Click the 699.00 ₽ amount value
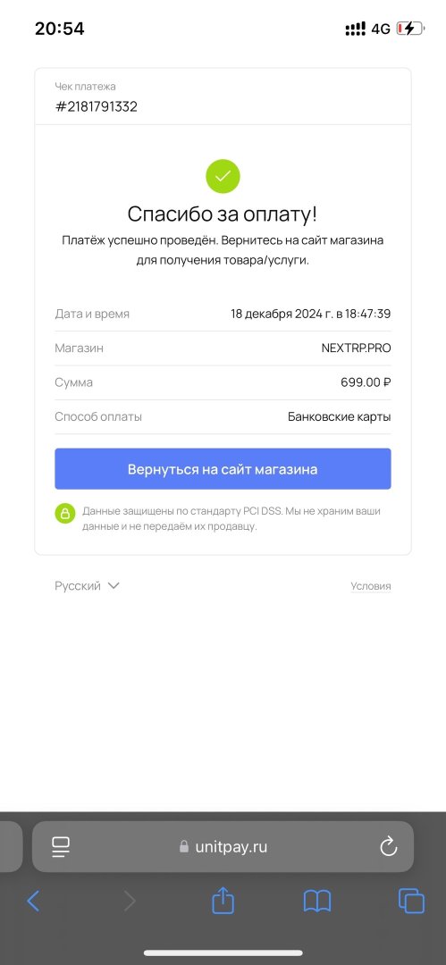 (366, 382)
